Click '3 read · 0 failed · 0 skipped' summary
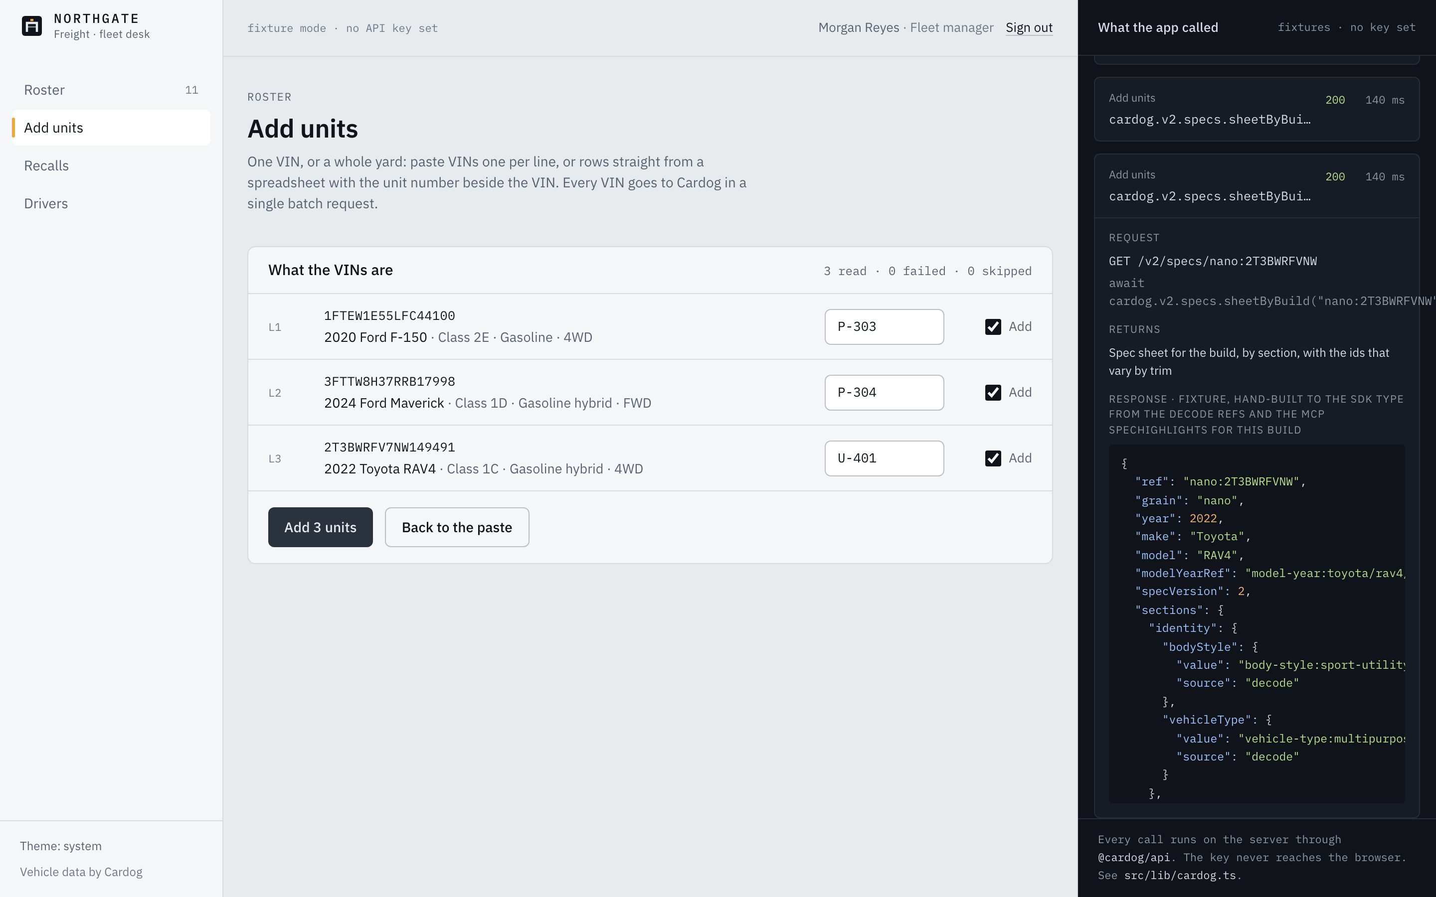The height and width of the screenshot is (897, 1436). click(x=927, y=271)
